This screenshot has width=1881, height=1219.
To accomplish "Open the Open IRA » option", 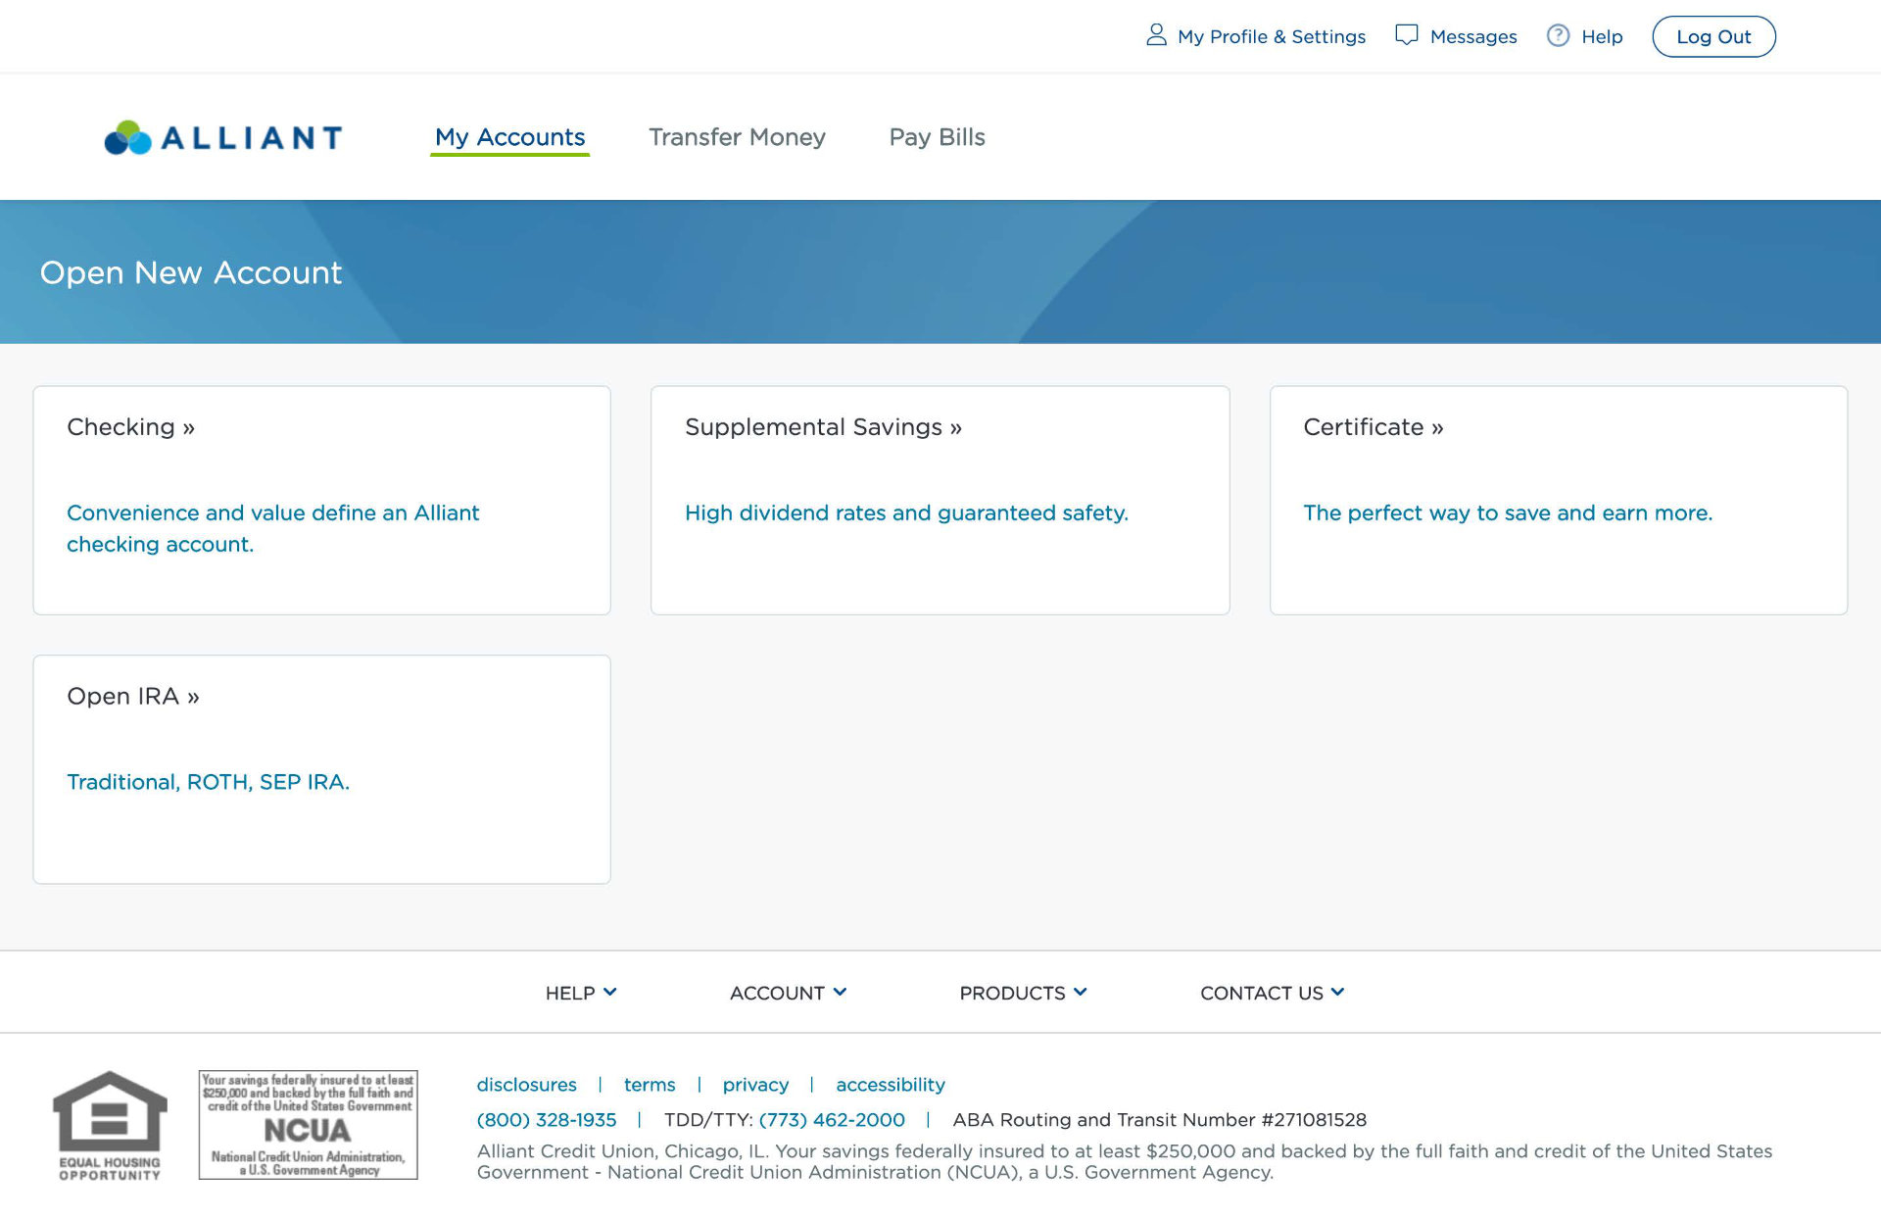I will pyautogui.click(x=132, y=697).
